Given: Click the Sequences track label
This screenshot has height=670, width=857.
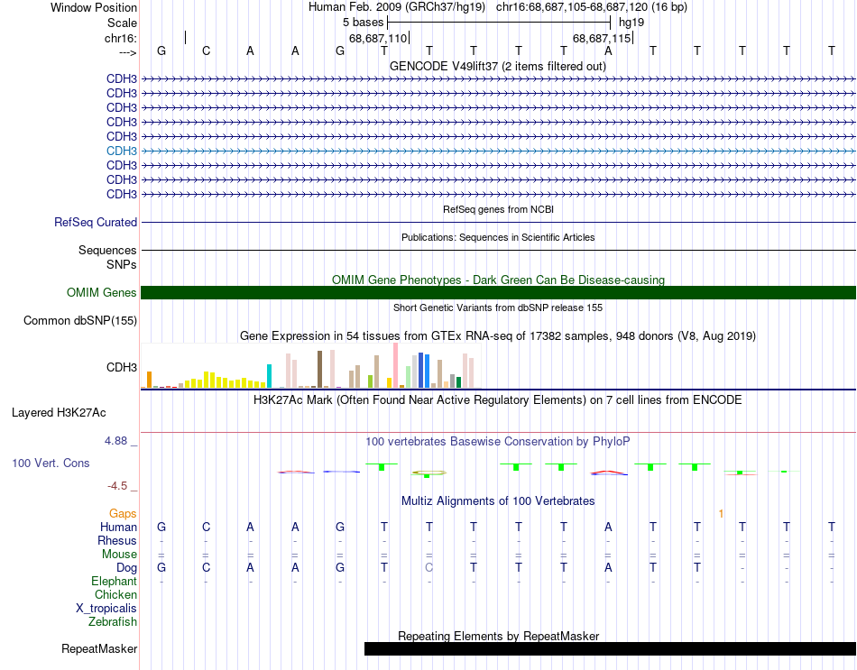Looking at the screenshot, I should 107,251.
